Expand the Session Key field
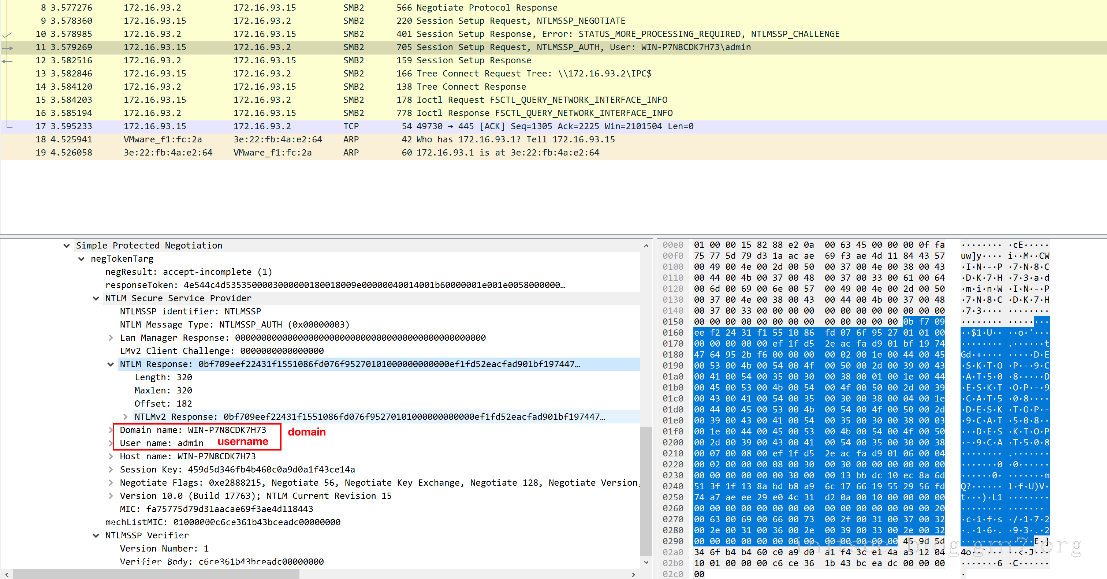 [x=111, y=470]
